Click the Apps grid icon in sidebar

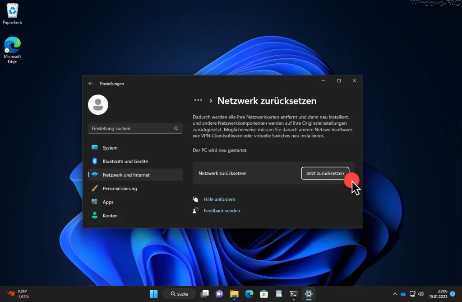point(95,202)
